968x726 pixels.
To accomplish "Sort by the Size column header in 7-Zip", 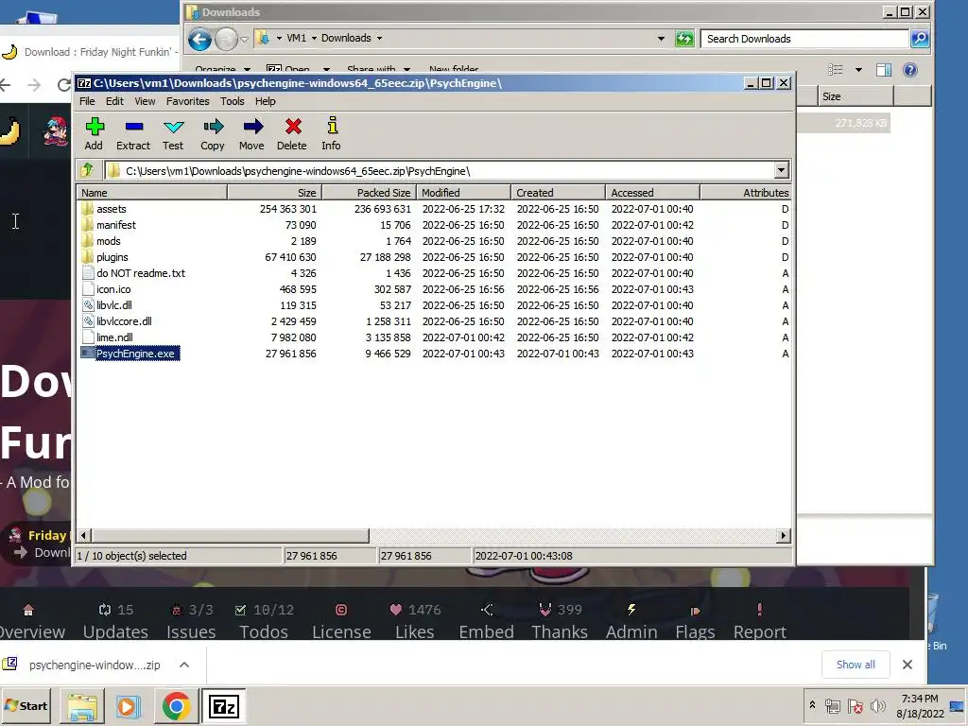I will [x=275, y=193].
